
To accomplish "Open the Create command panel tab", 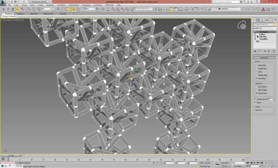I will (x=254, y=20).
